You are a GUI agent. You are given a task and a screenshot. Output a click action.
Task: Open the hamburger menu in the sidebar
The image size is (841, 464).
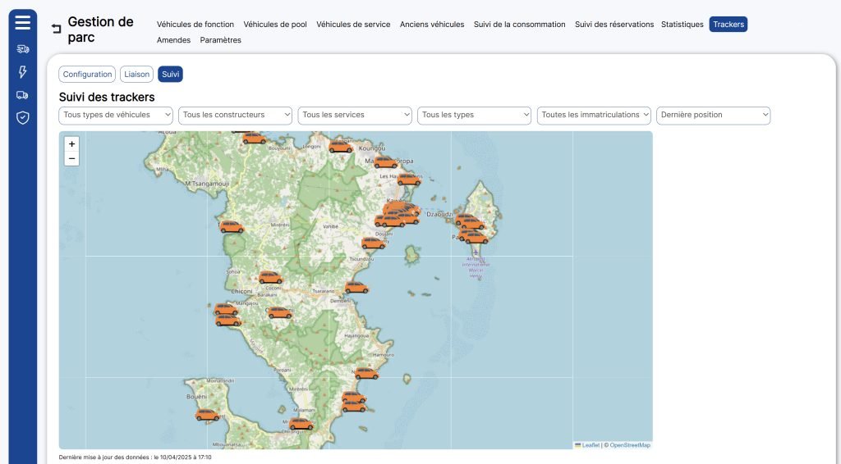coord(22,22)
